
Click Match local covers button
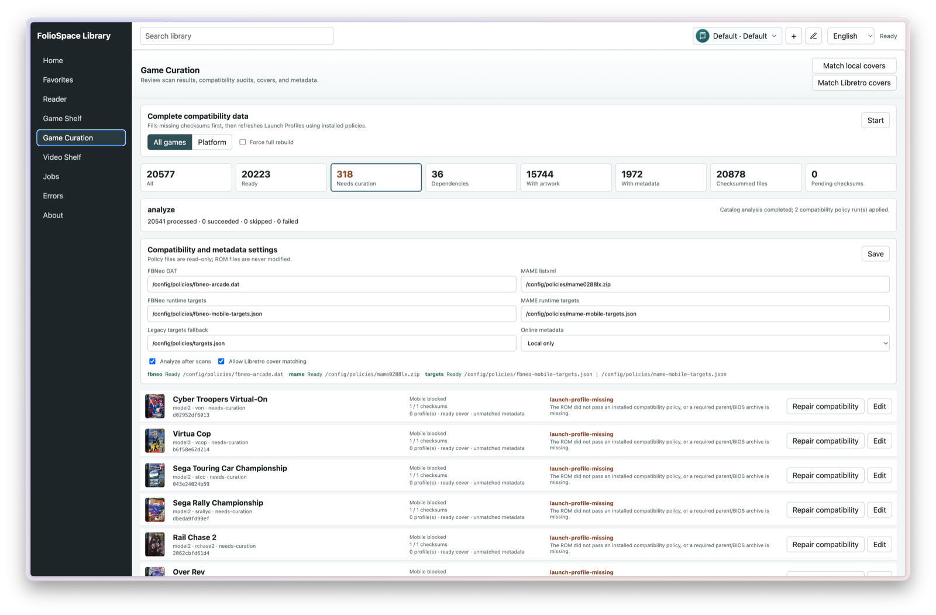pos(854,66)
